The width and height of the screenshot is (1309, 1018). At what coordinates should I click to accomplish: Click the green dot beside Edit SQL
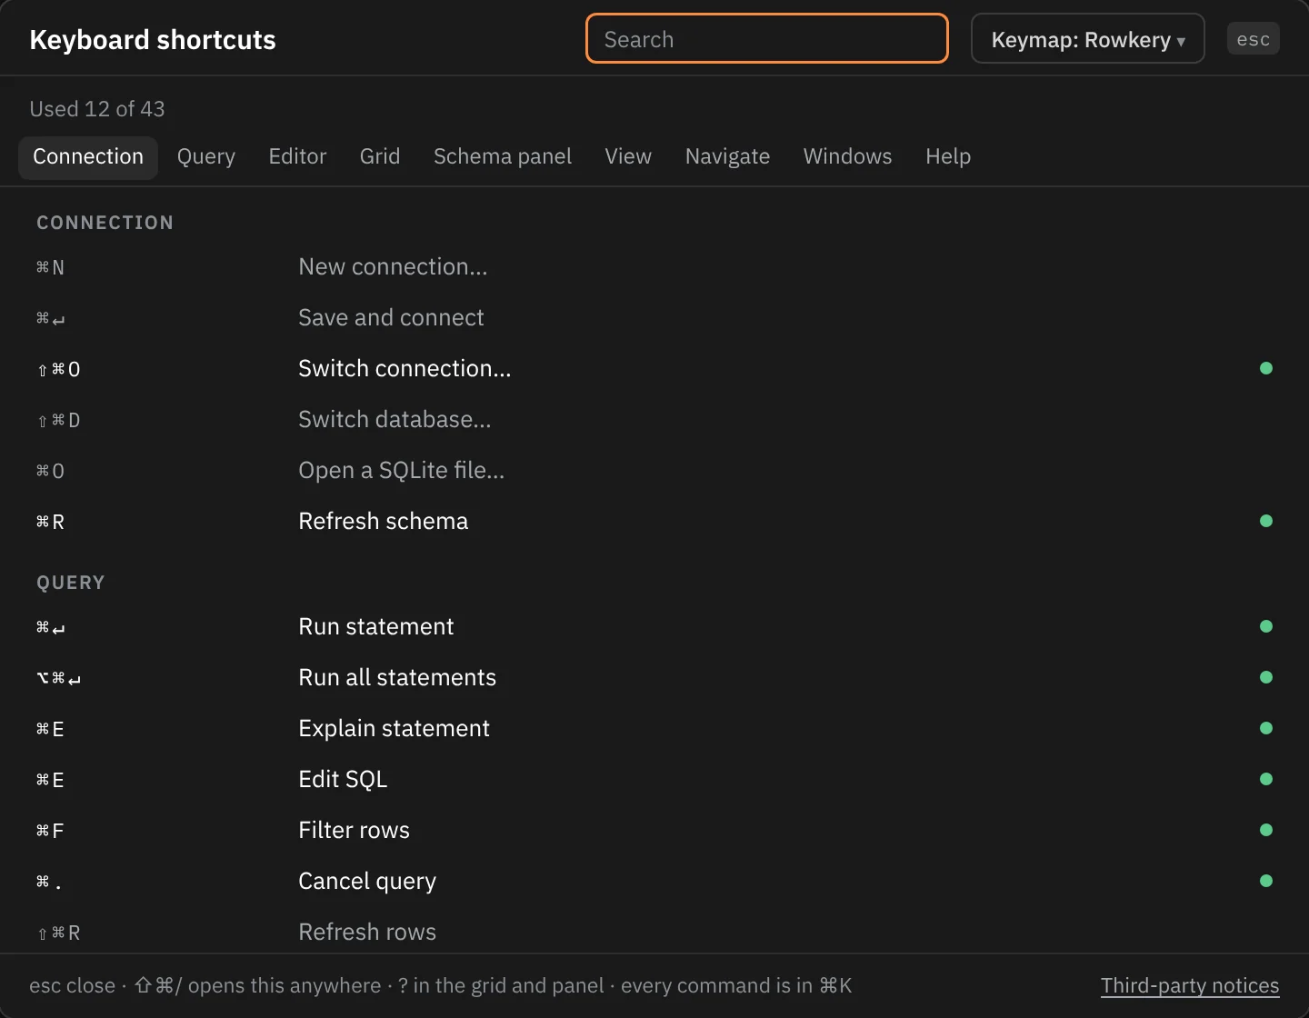tap(1266, 779)
